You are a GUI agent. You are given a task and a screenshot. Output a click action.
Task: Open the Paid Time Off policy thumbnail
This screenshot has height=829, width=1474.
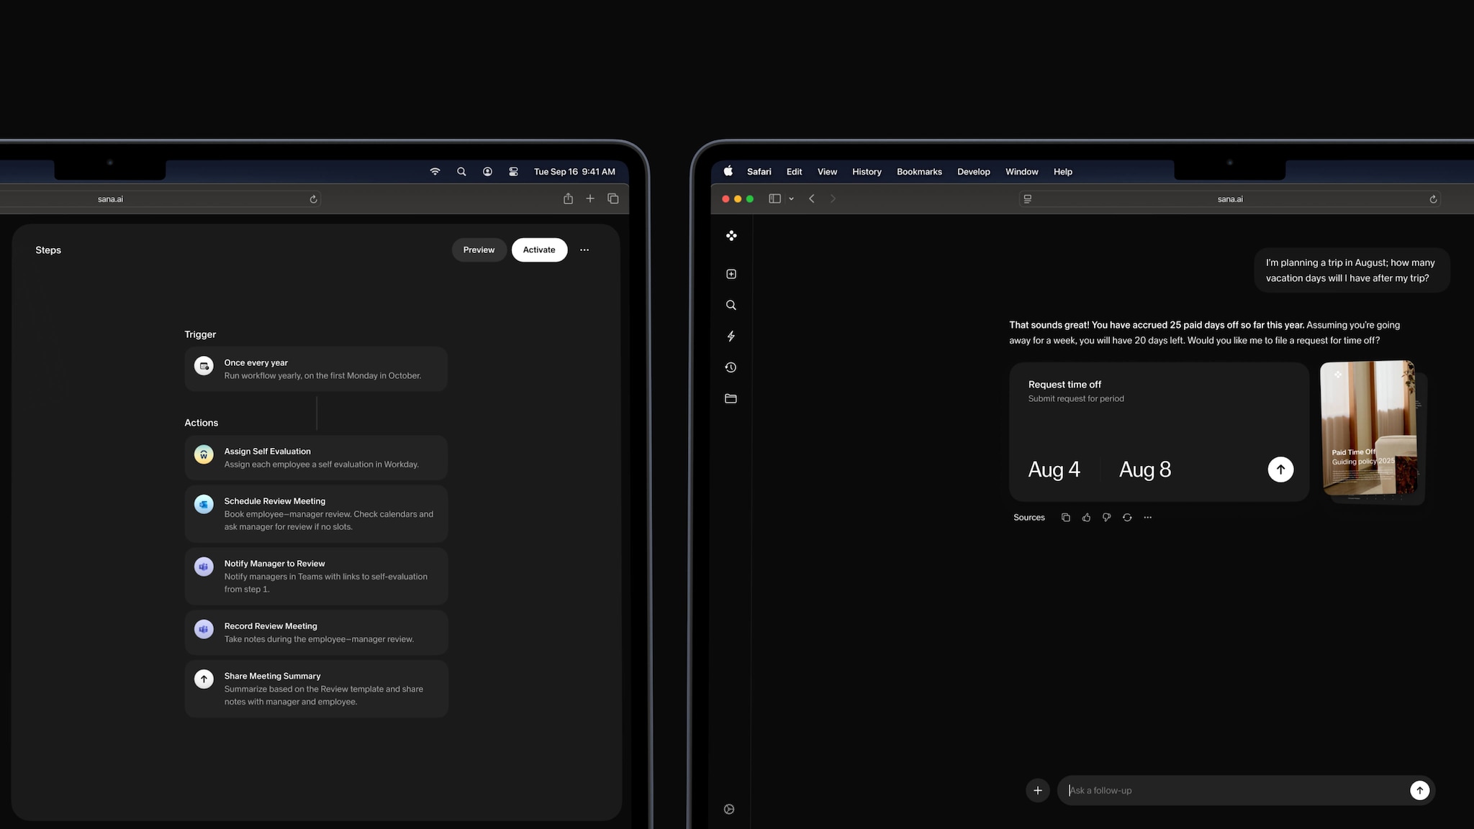[x=1368, y=428]
